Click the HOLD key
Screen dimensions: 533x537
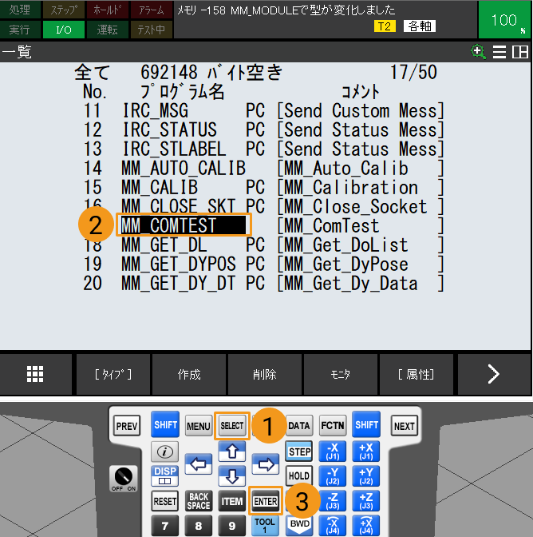(299, 475)
